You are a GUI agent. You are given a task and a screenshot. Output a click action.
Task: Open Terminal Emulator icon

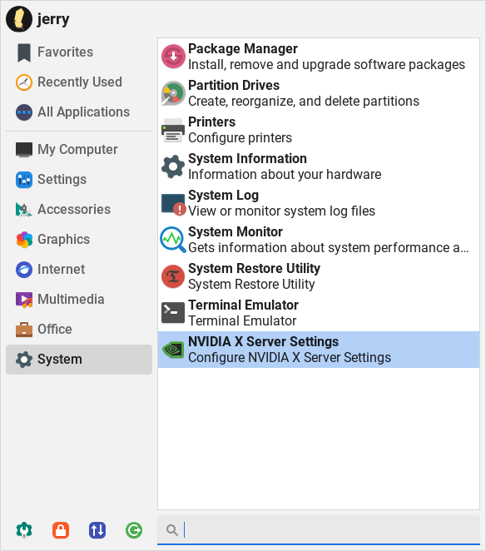[x=173, y=313]
